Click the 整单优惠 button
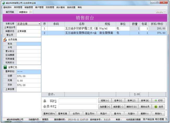 63,114
